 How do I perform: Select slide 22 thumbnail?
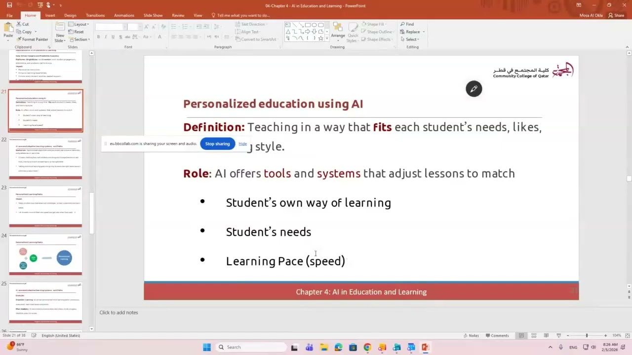click(45, 158)
